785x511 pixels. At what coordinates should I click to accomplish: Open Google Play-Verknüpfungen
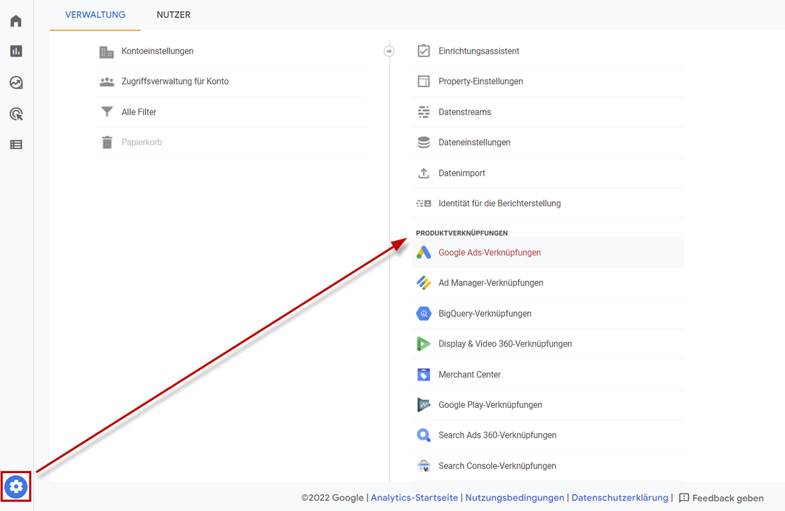[x=548, y=405]
